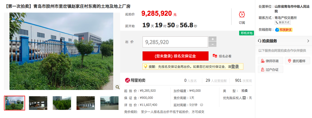
Task: Click the question mark icon beside 延时周期
Action: (x=202, y=105)
